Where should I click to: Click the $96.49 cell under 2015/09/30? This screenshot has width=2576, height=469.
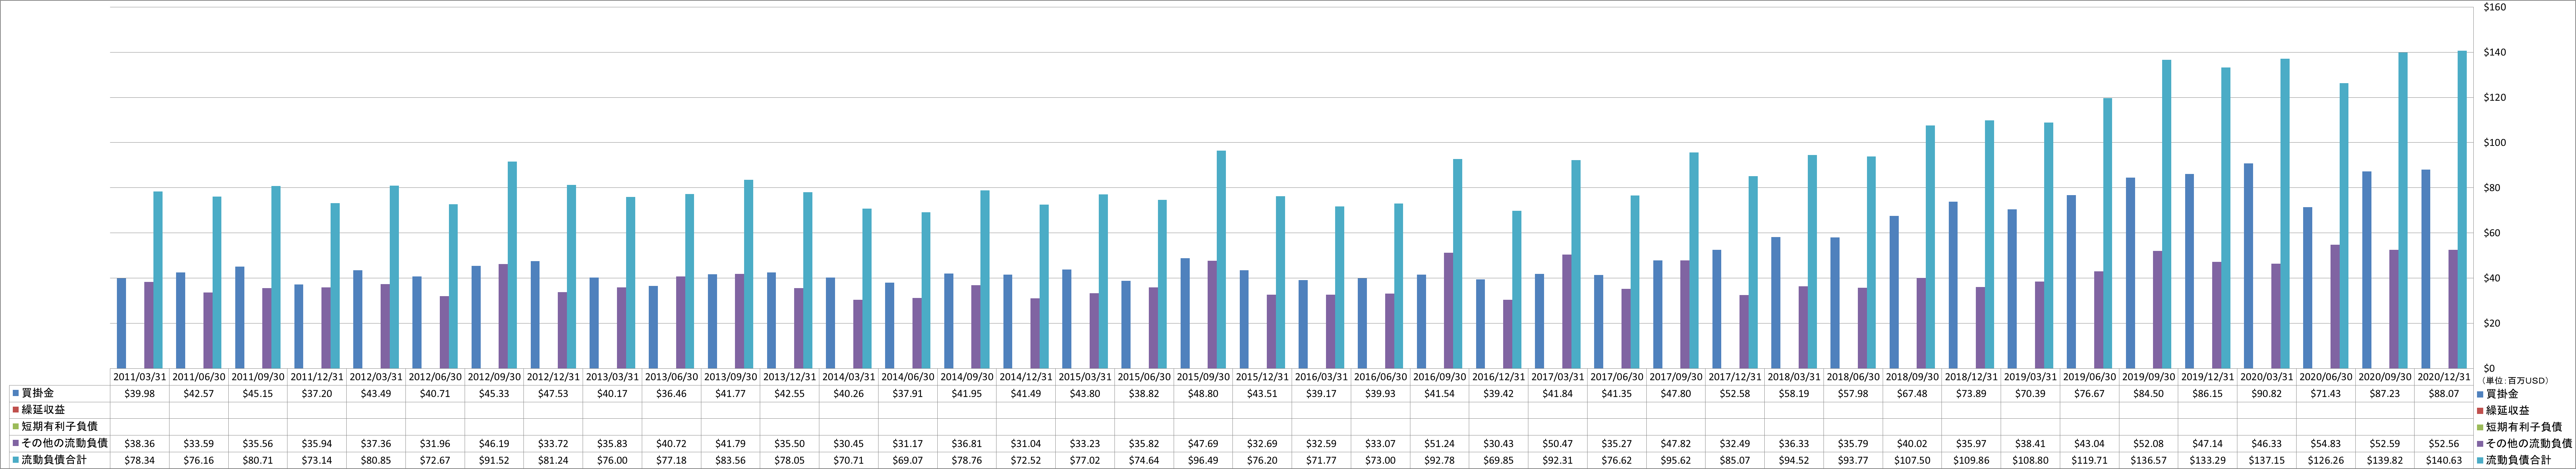pos(1203,460)
